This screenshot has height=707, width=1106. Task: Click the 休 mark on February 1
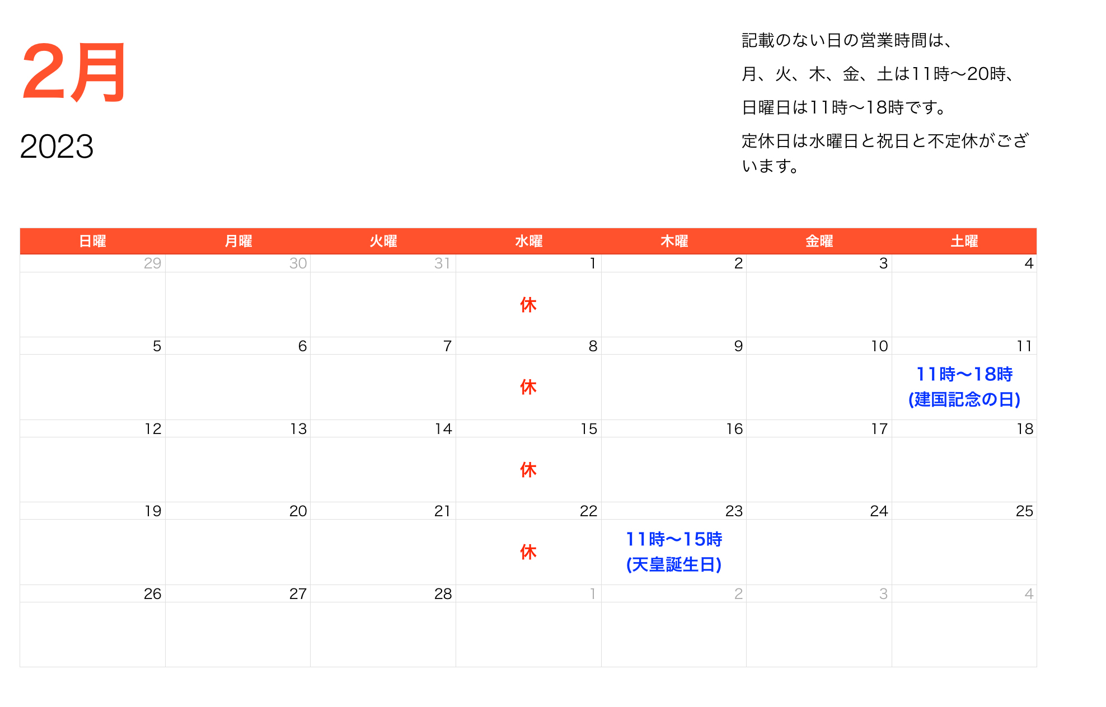pyautogui.click(x=528, y=305)
